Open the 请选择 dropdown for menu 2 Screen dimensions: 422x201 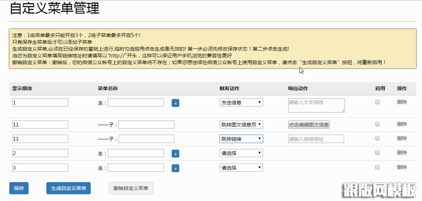[x=241, y=153]
